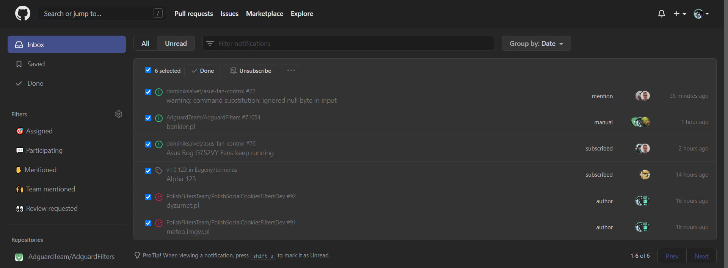The width and height of the screenshot is (728, 268).
Task: Apply the Team mentioned filter
Action: (x=45, y=189)
